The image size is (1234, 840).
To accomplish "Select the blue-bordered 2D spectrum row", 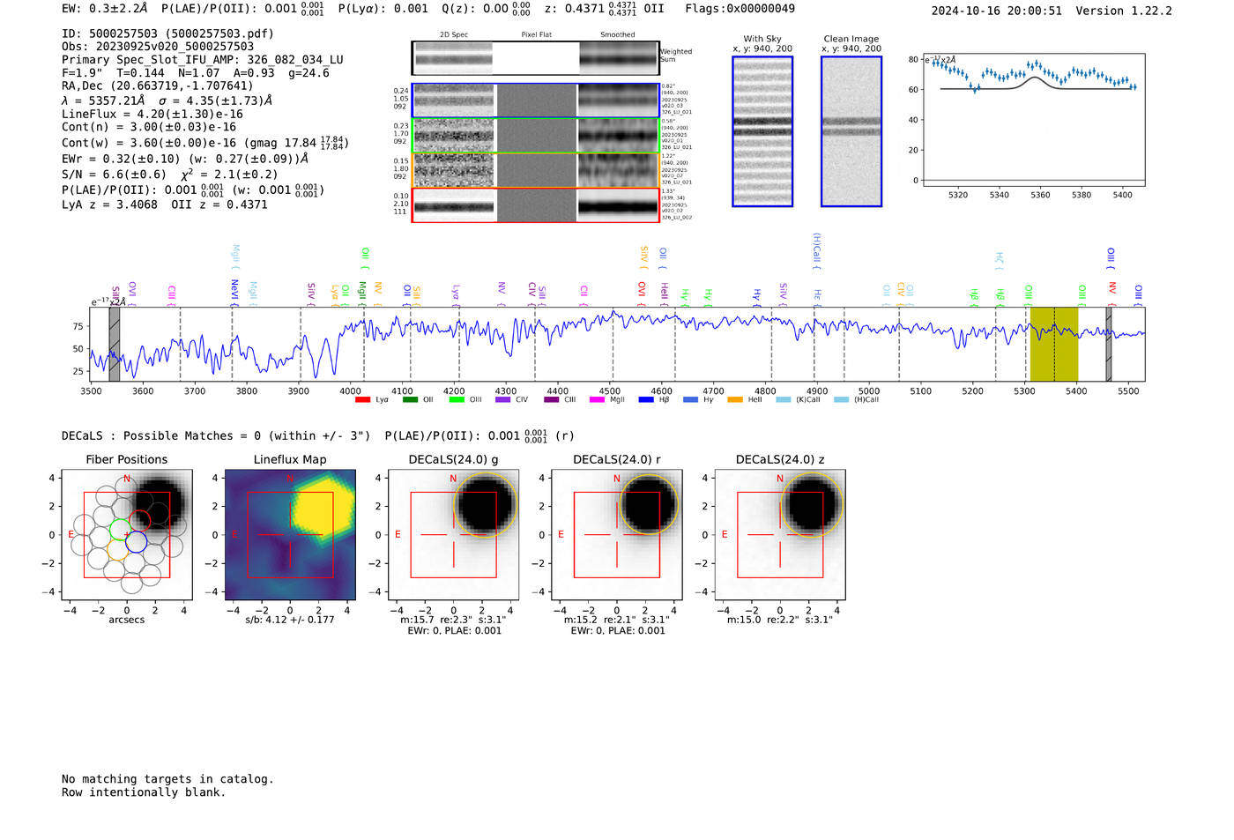I will [535, 100].
